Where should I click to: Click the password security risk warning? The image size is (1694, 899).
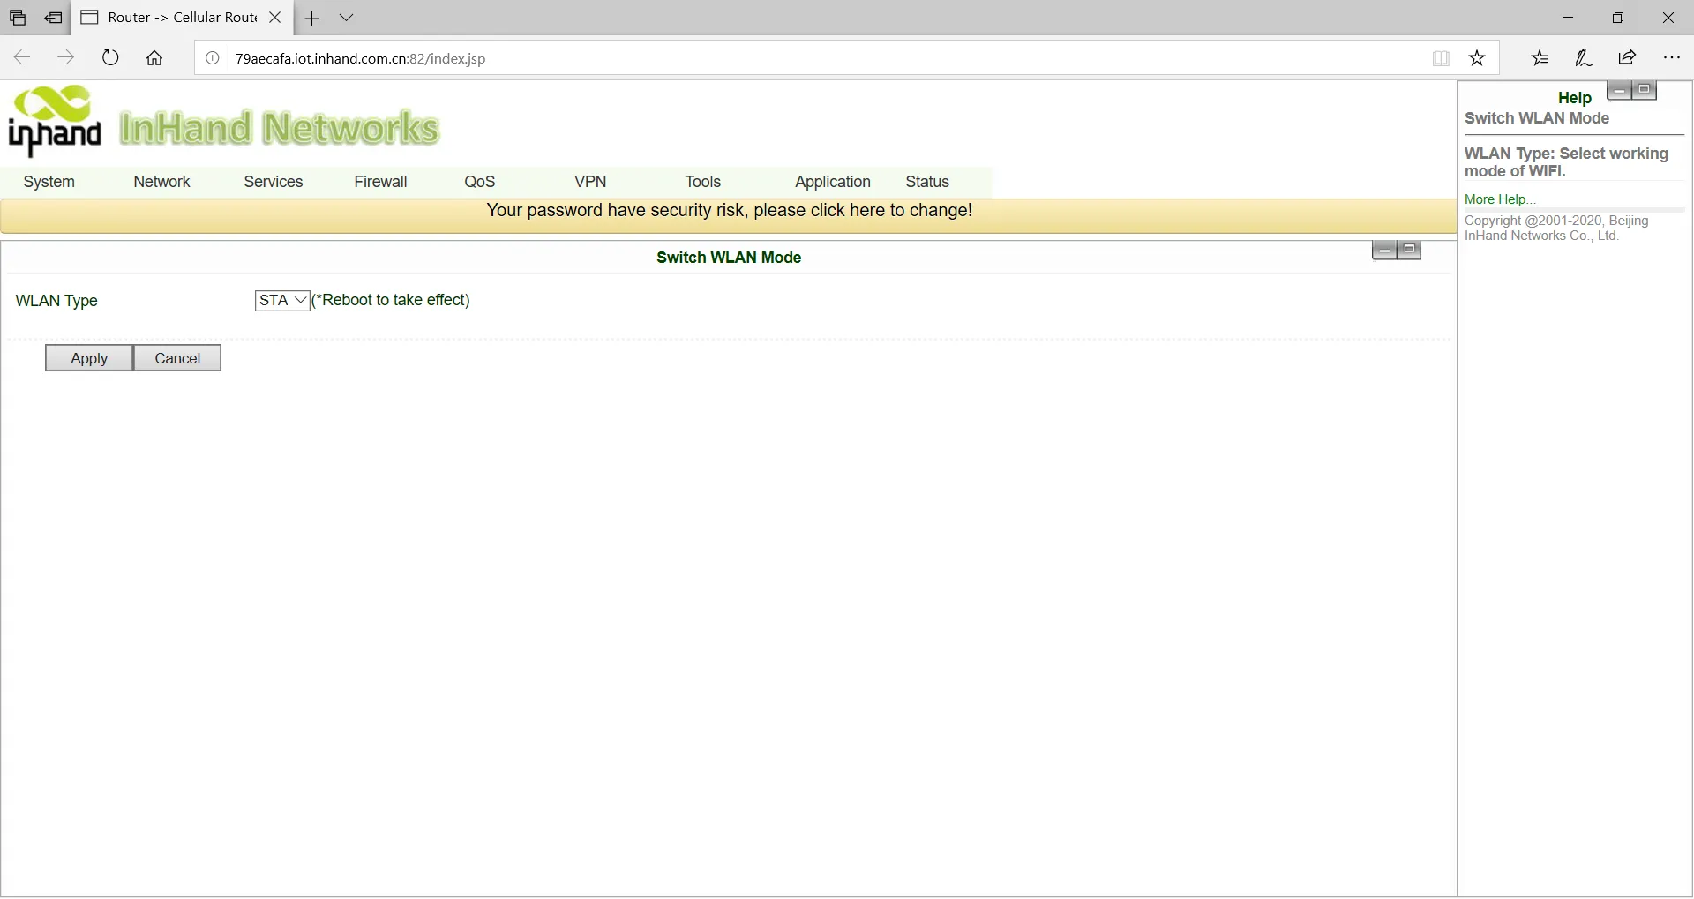729,210
